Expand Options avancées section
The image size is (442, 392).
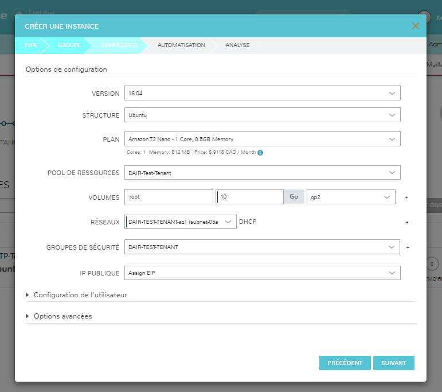click(62, 316)
